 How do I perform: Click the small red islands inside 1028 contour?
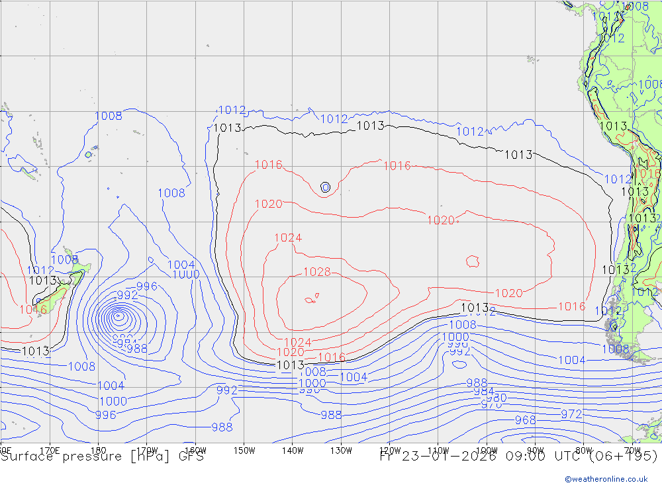[311, 299]
